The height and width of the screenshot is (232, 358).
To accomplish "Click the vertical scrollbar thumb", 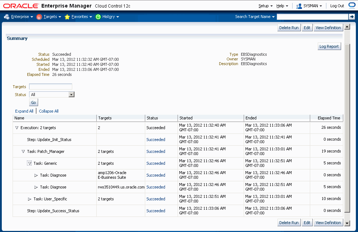I will tap(347, 128).
